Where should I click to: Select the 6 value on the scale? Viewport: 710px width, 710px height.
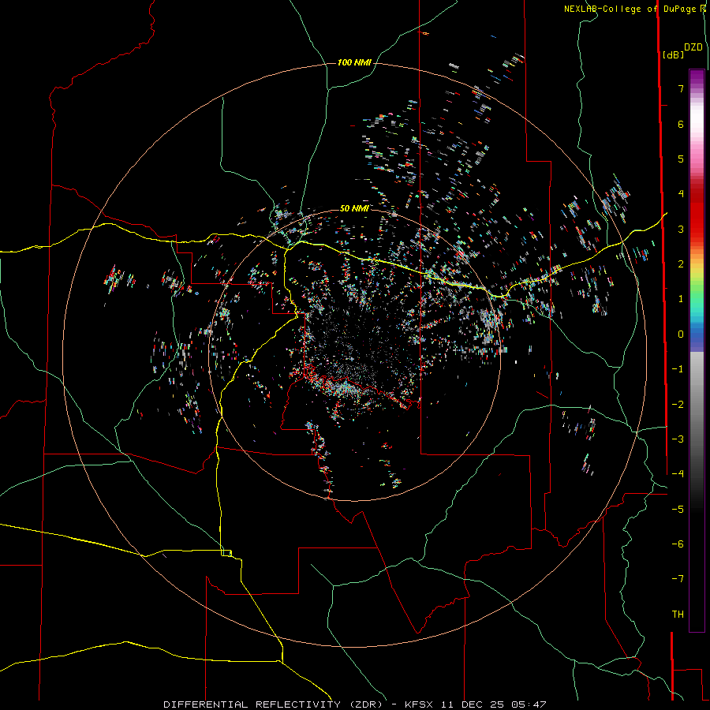[681, 124]
